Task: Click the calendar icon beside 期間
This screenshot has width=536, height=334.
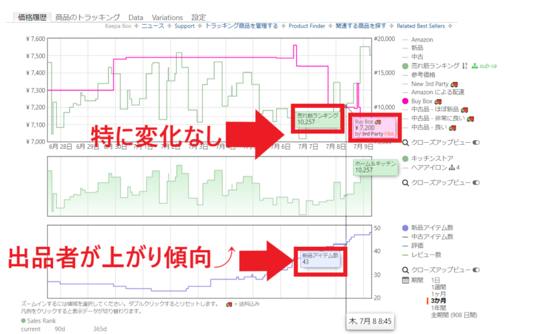Action: pyautogui.click(x=405, y=280)
